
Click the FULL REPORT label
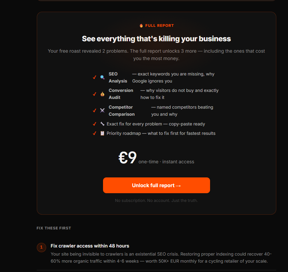point(160,25)
